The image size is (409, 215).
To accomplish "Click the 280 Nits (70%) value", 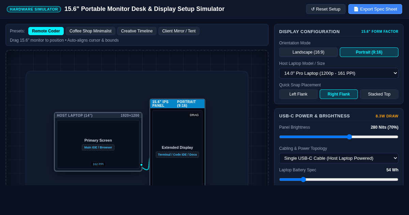I will [384, 127].
